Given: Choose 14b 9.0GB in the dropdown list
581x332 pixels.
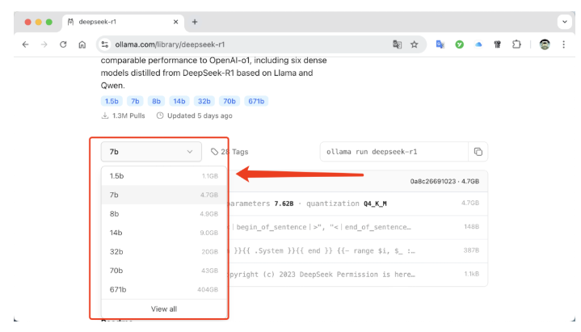Looking at the screenshot, I should pyautogui.click(x=164, y=233).
